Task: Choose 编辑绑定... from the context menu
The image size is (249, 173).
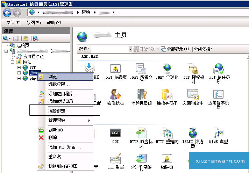Action: coord(59,111)
